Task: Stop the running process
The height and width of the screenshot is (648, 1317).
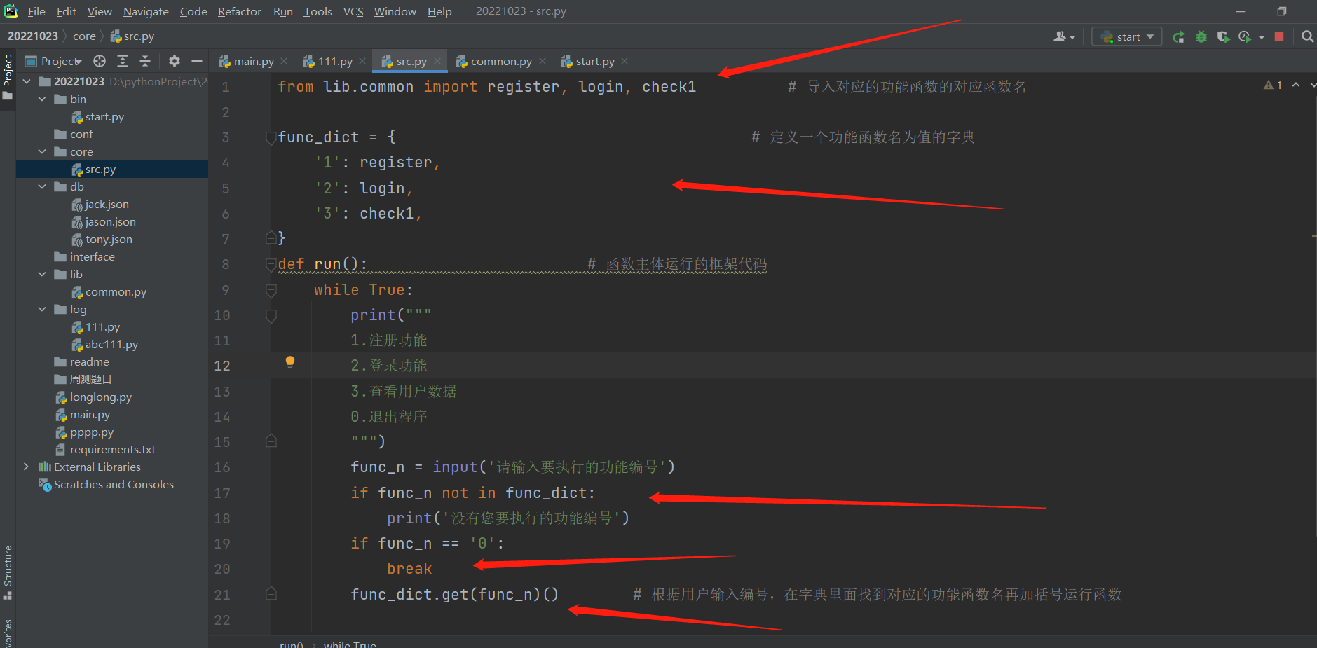Action: 1279,36
